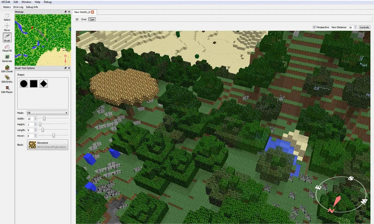Image resolution: width=374 pixels, height=224 pixels.
Task: Click the Height spinner arrows
Action: [x=36, y=124]
